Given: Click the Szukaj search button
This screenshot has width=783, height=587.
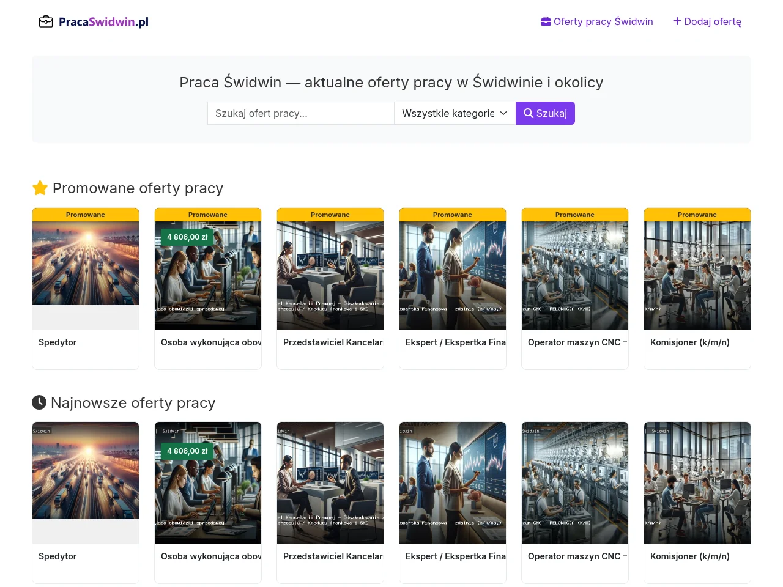Looking at the screenshot, I should pyautogui.click(x=545, y=113).
